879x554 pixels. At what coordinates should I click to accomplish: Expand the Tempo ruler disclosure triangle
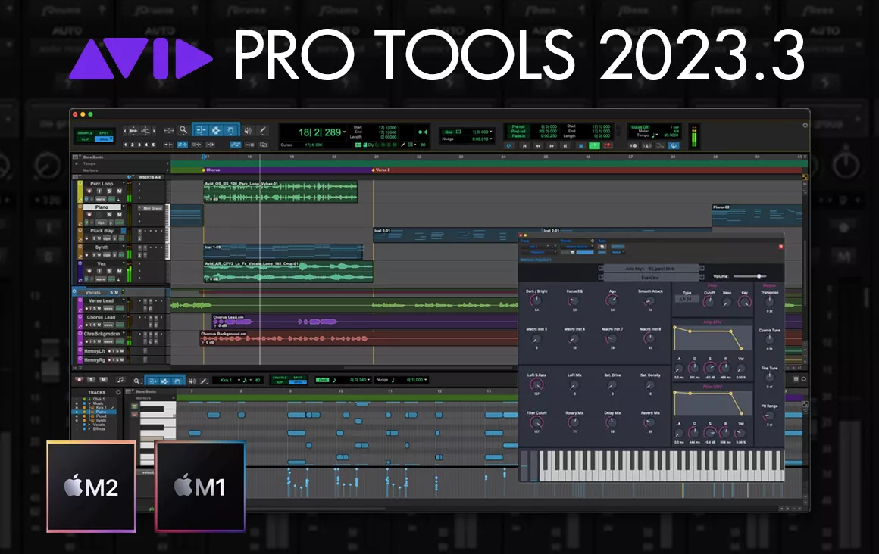coord(76,163)
